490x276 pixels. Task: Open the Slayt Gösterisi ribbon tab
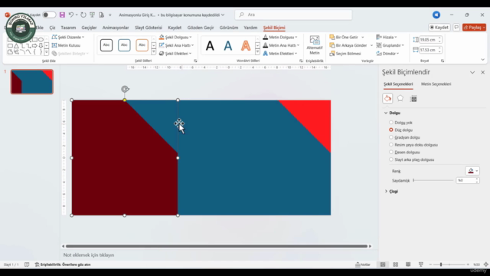(149, 28)
